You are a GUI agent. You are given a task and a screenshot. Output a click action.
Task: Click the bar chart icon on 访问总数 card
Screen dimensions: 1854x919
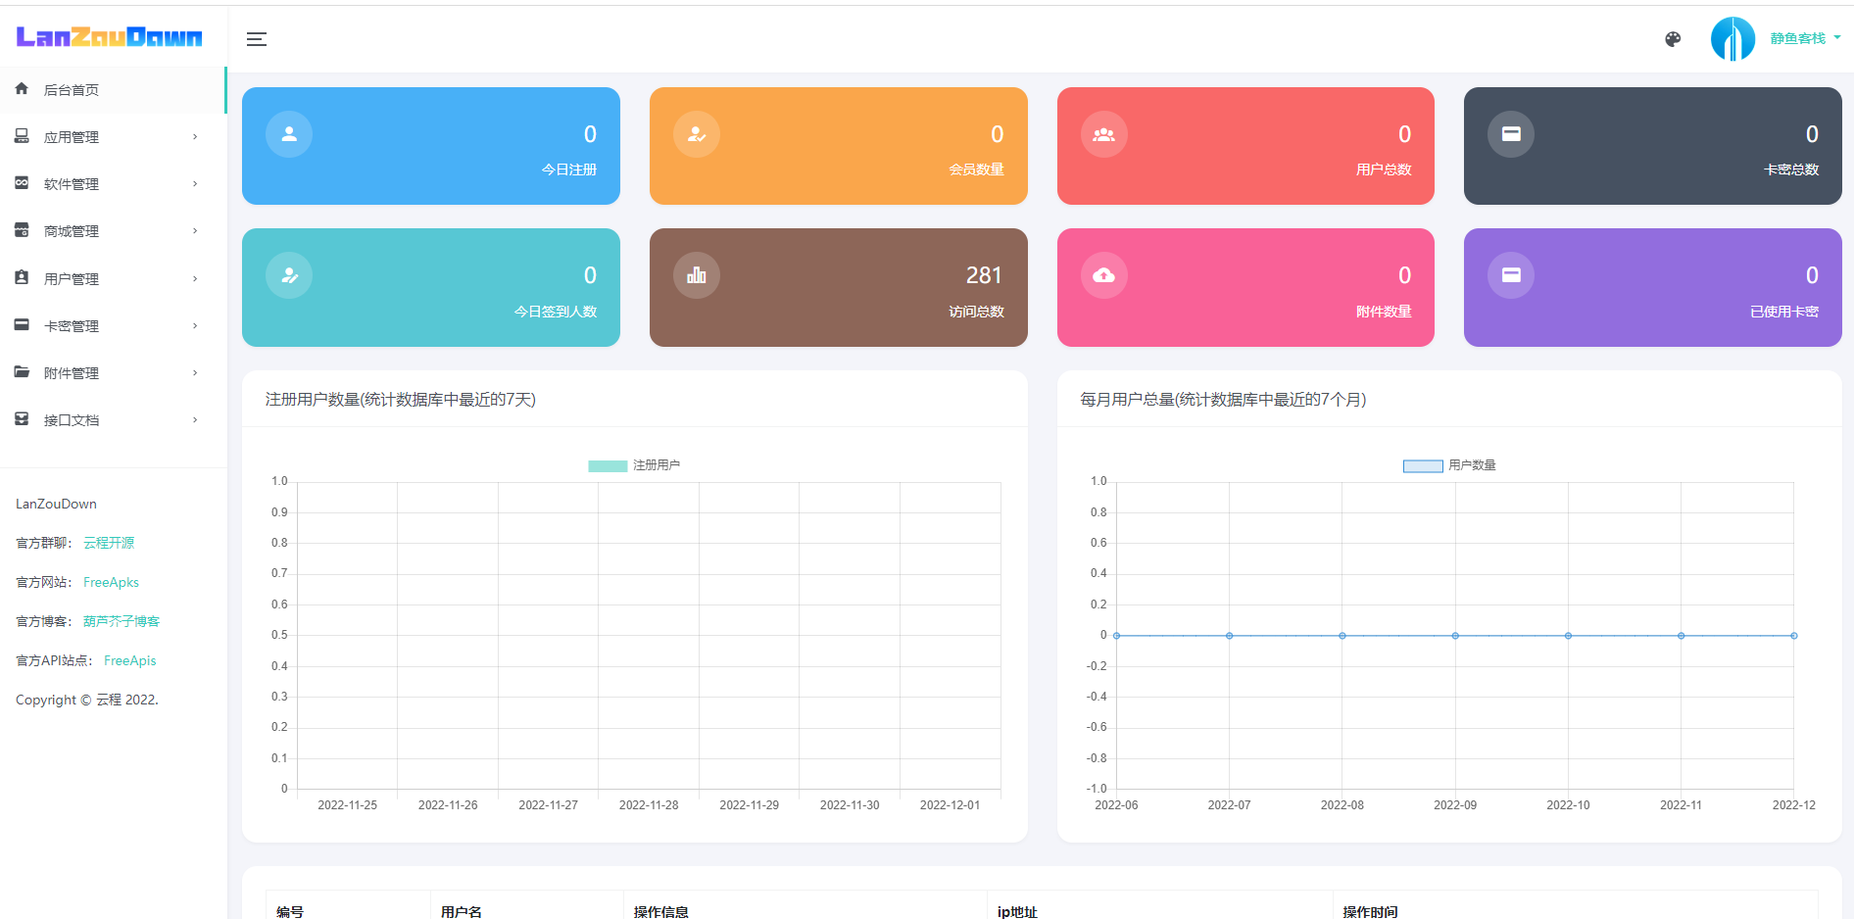click(x=696, y=274)
